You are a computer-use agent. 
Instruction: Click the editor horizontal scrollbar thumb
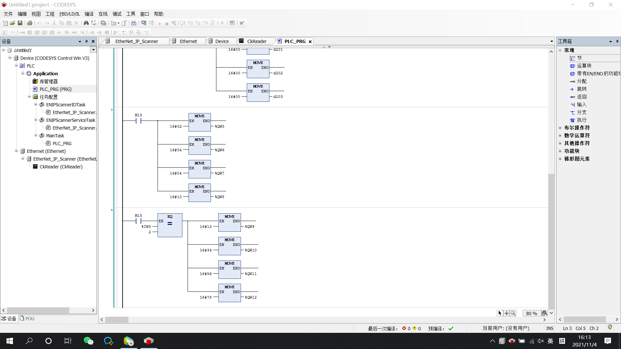(x=117, y=320)
